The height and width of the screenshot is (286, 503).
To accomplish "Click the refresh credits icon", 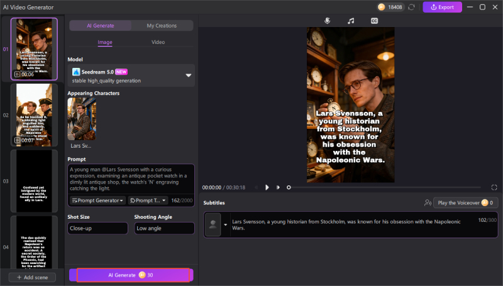I will pos(411,7).
